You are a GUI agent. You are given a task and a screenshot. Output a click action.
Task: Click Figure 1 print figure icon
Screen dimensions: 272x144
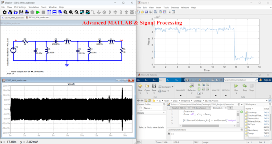point(150,12)
